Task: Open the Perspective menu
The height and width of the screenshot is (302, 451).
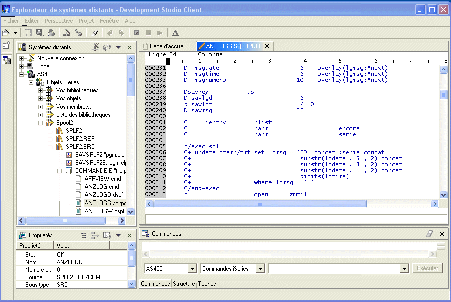Action: tap(59, 21)
